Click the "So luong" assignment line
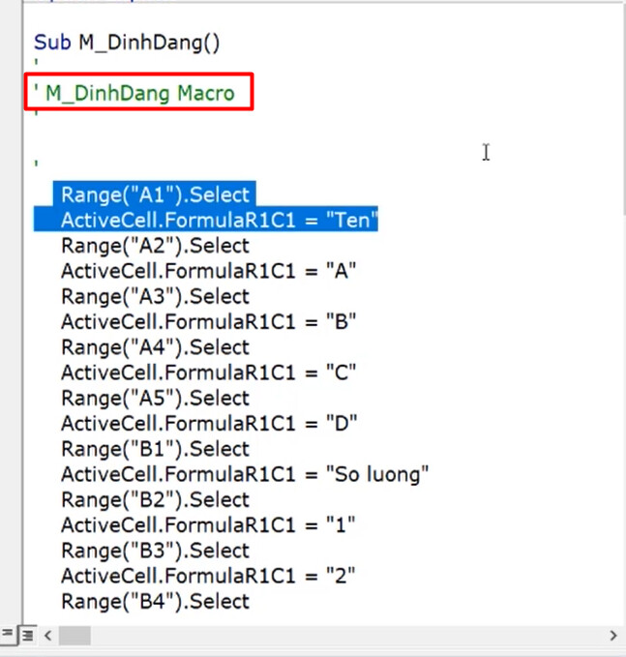Image resolution: width=626 pixels, height=657 pixels. pyautogui.click(x=245, y=474)
